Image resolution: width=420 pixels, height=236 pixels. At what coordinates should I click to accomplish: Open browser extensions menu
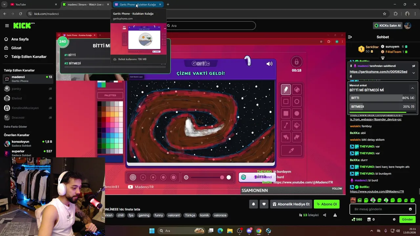395,14
